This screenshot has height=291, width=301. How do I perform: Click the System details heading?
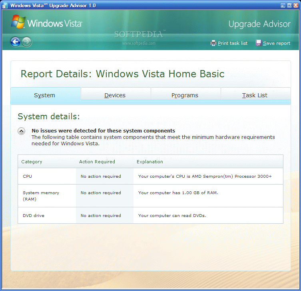click(x=48, y=116)
